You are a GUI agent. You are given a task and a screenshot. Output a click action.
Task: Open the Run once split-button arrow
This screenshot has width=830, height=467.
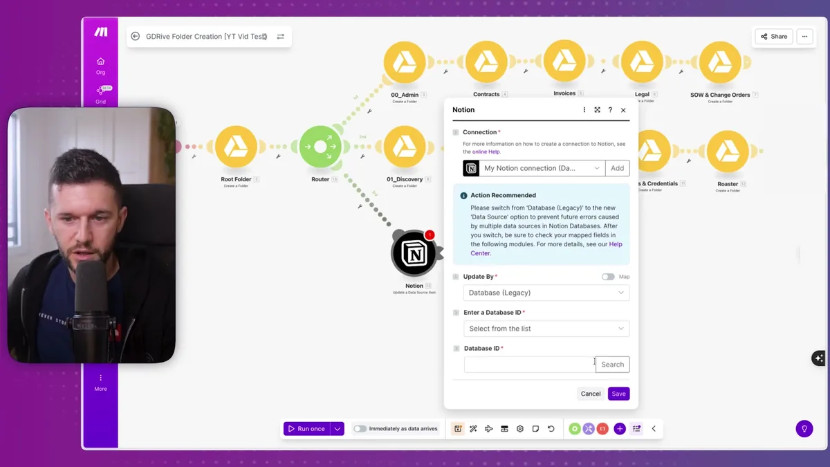pyautogui.click(x=337, y=428)
